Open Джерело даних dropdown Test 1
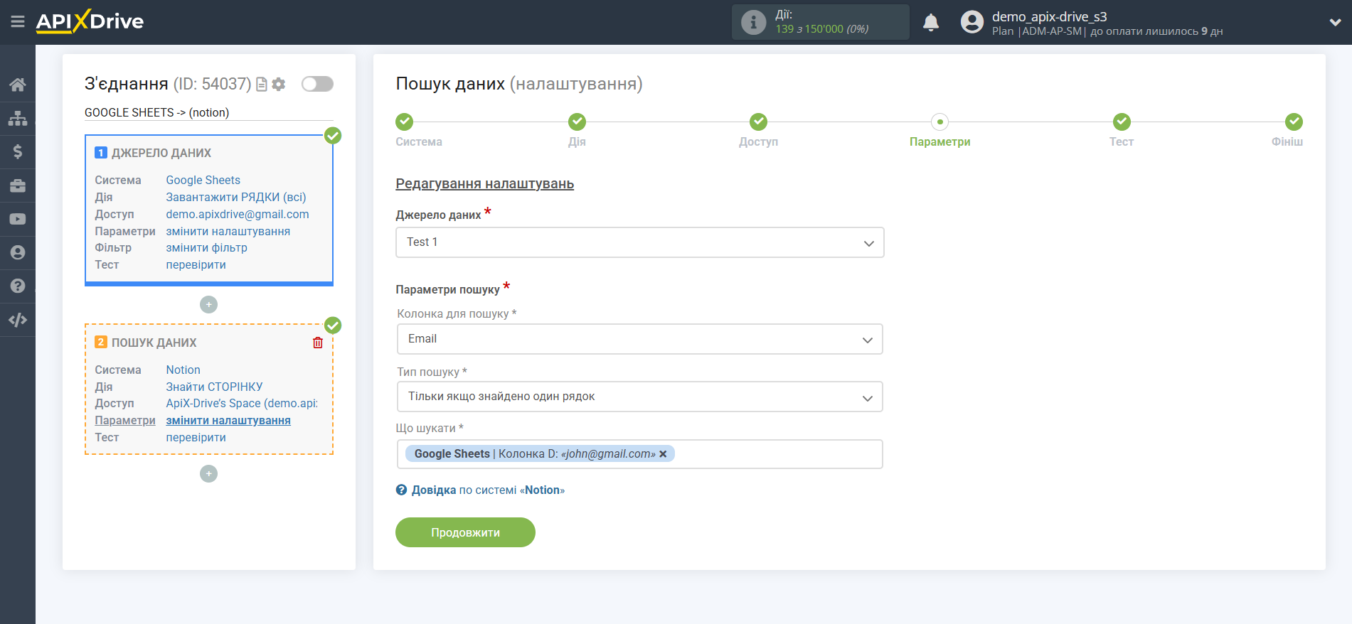The image size is (1352, 624). [640, 242]
